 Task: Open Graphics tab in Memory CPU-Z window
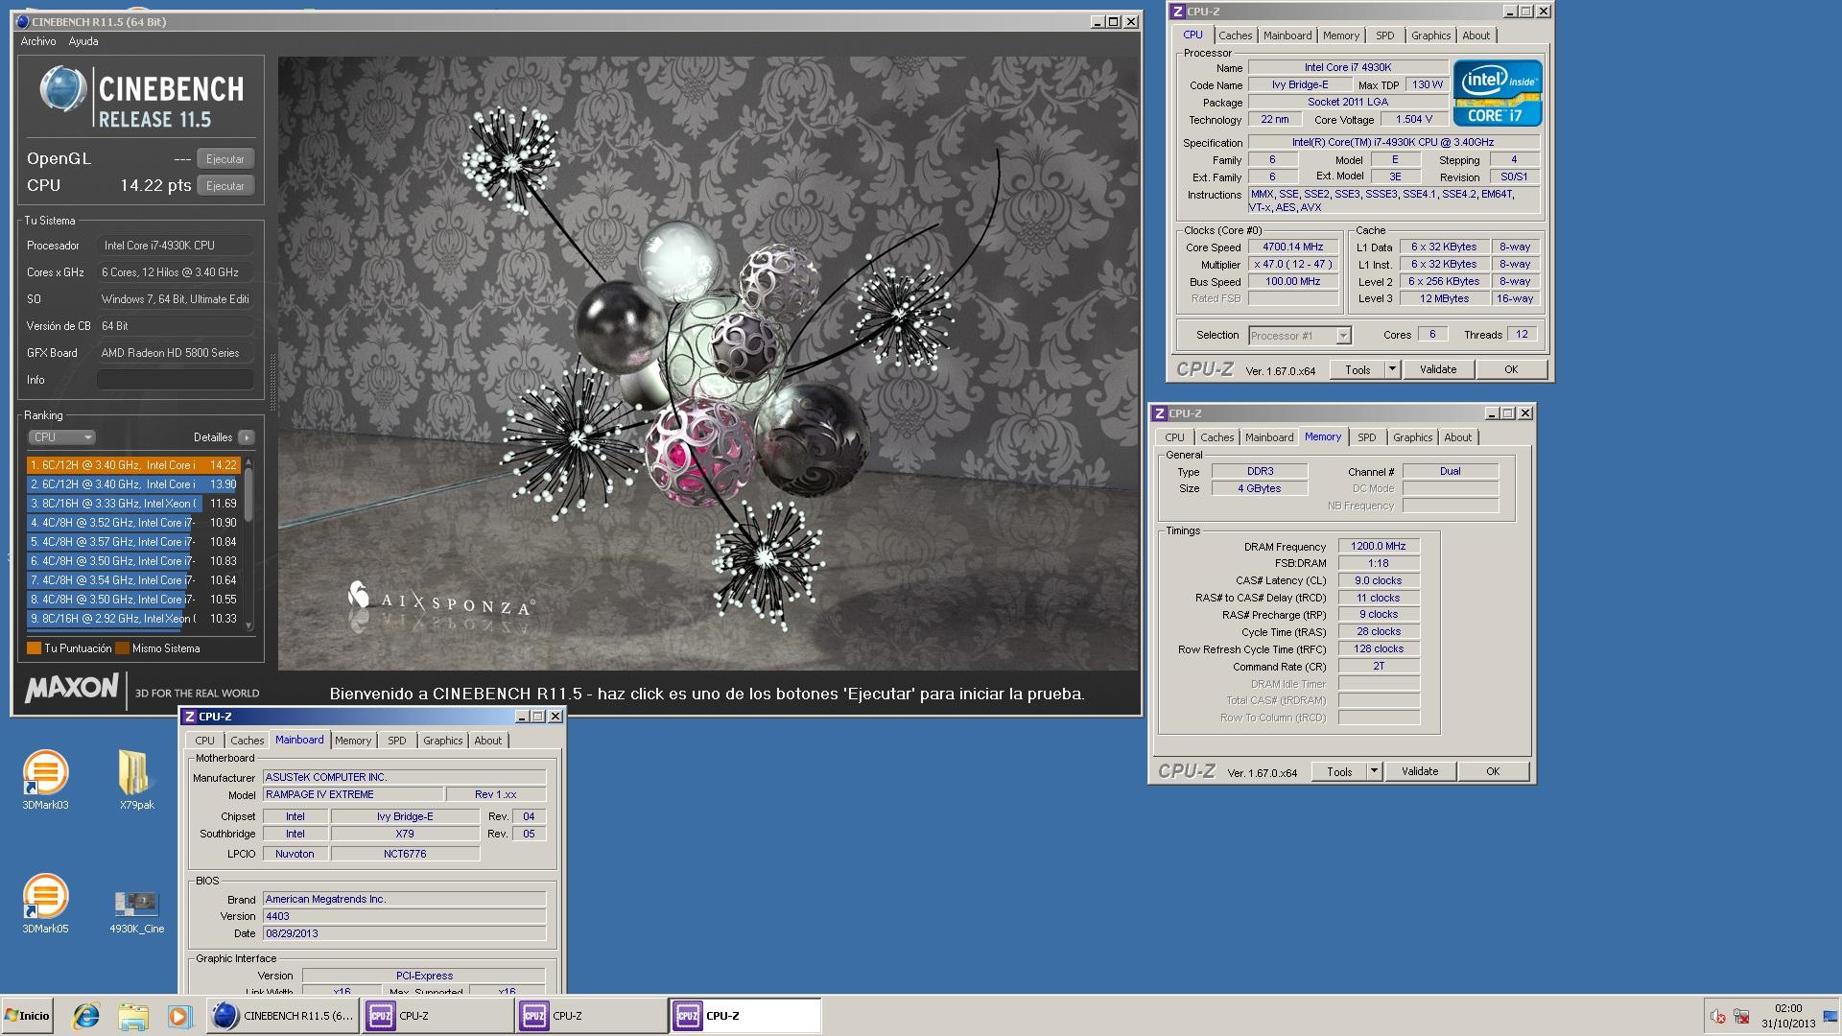1412,437
